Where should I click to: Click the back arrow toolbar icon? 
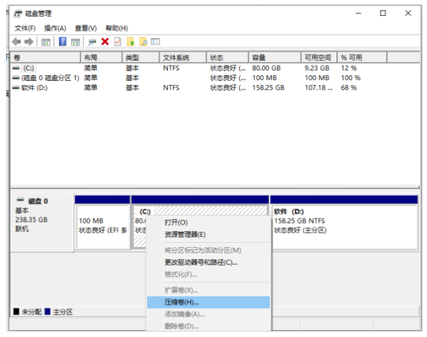(17, 42)
